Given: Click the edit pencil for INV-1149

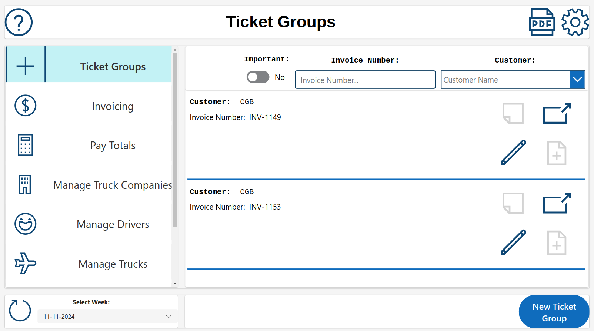Looking at the screenshot, I should pos(513,152).
